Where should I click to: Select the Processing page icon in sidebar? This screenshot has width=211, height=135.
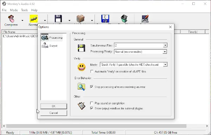click(45, 38)
